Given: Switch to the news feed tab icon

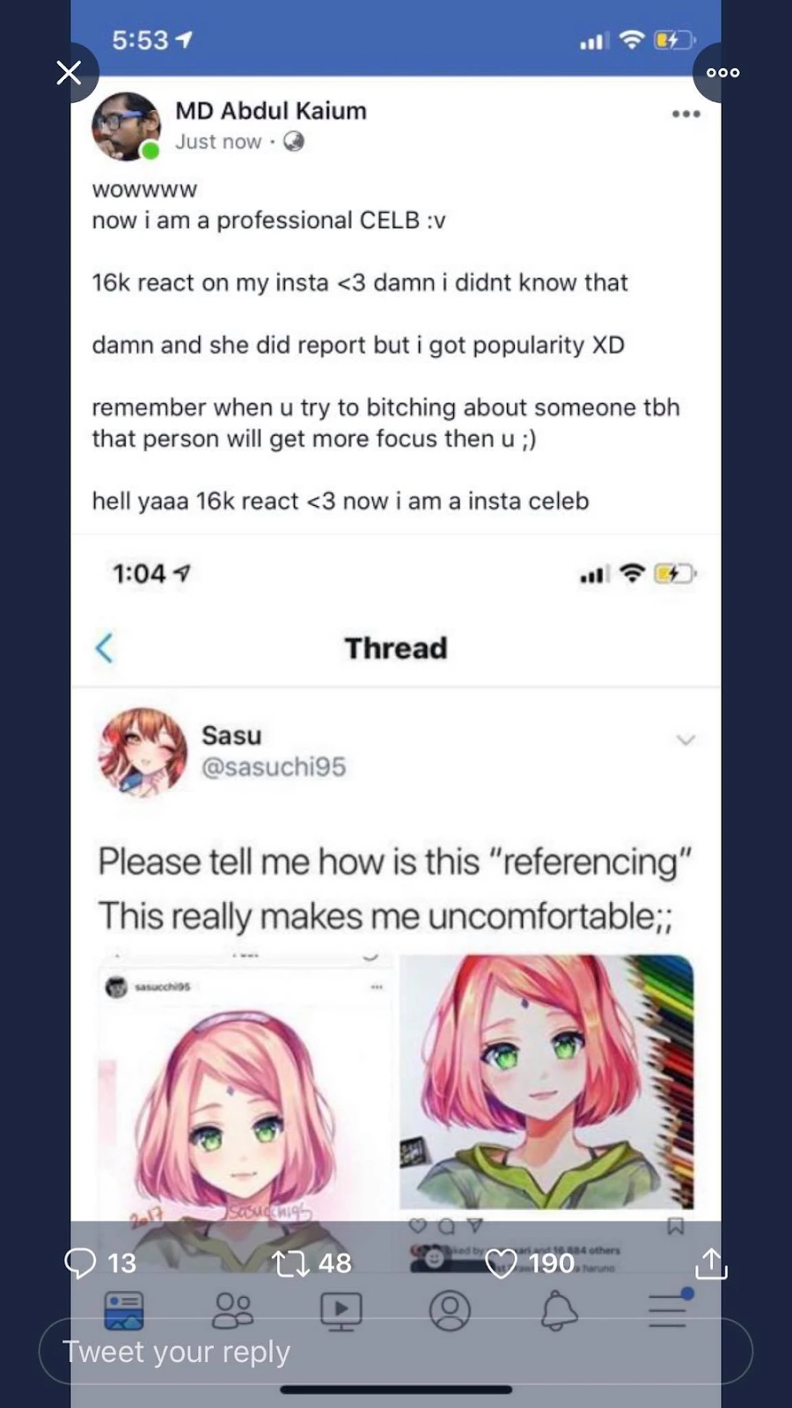Looking at the screenshot, I should 124,1311.
